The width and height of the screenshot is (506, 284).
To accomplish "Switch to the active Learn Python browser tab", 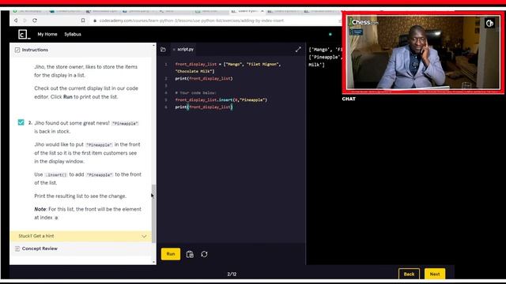I will [247, 11].
